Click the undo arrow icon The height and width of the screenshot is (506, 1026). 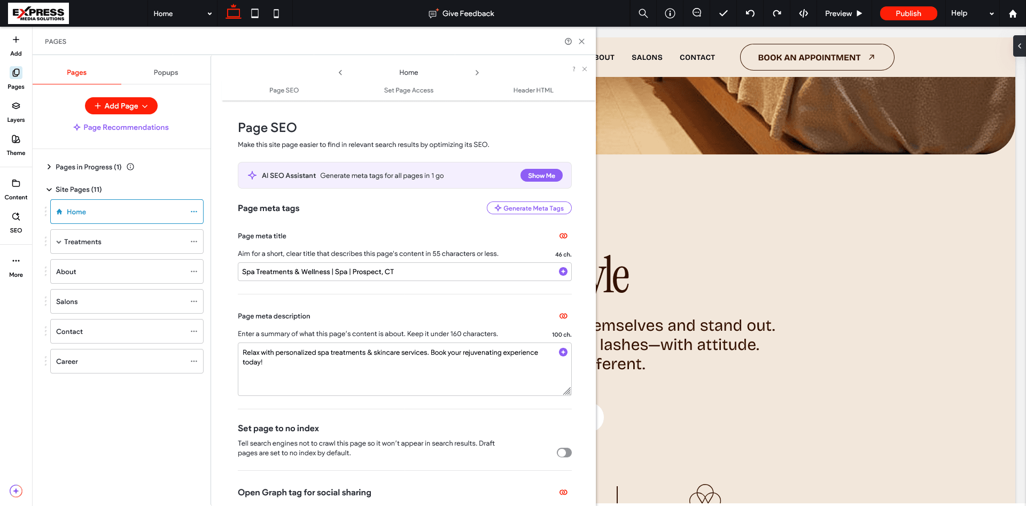point(750,13)
